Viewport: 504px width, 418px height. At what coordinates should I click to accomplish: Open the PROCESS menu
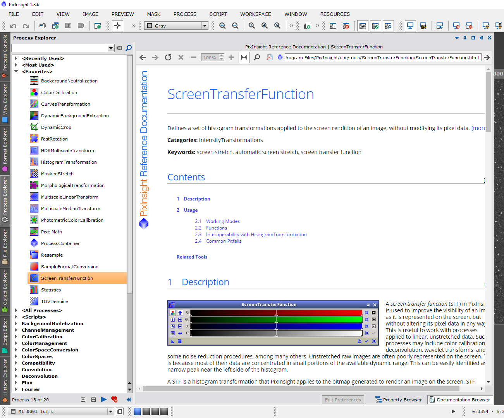pyautogui.click(x=185, y=14)
